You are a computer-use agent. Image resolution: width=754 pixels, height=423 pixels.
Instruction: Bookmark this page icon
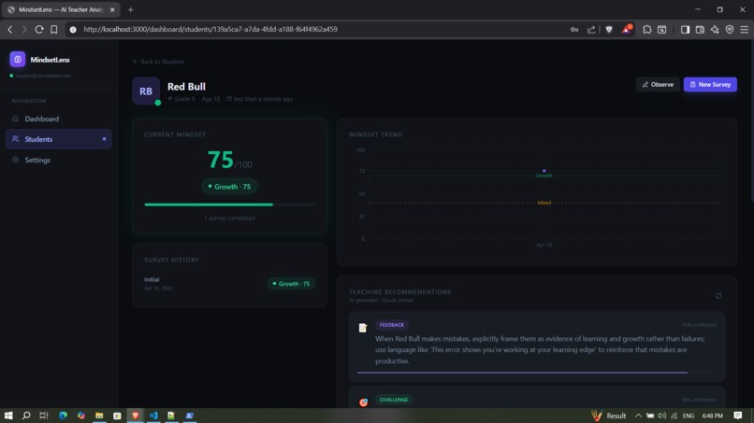54,29
